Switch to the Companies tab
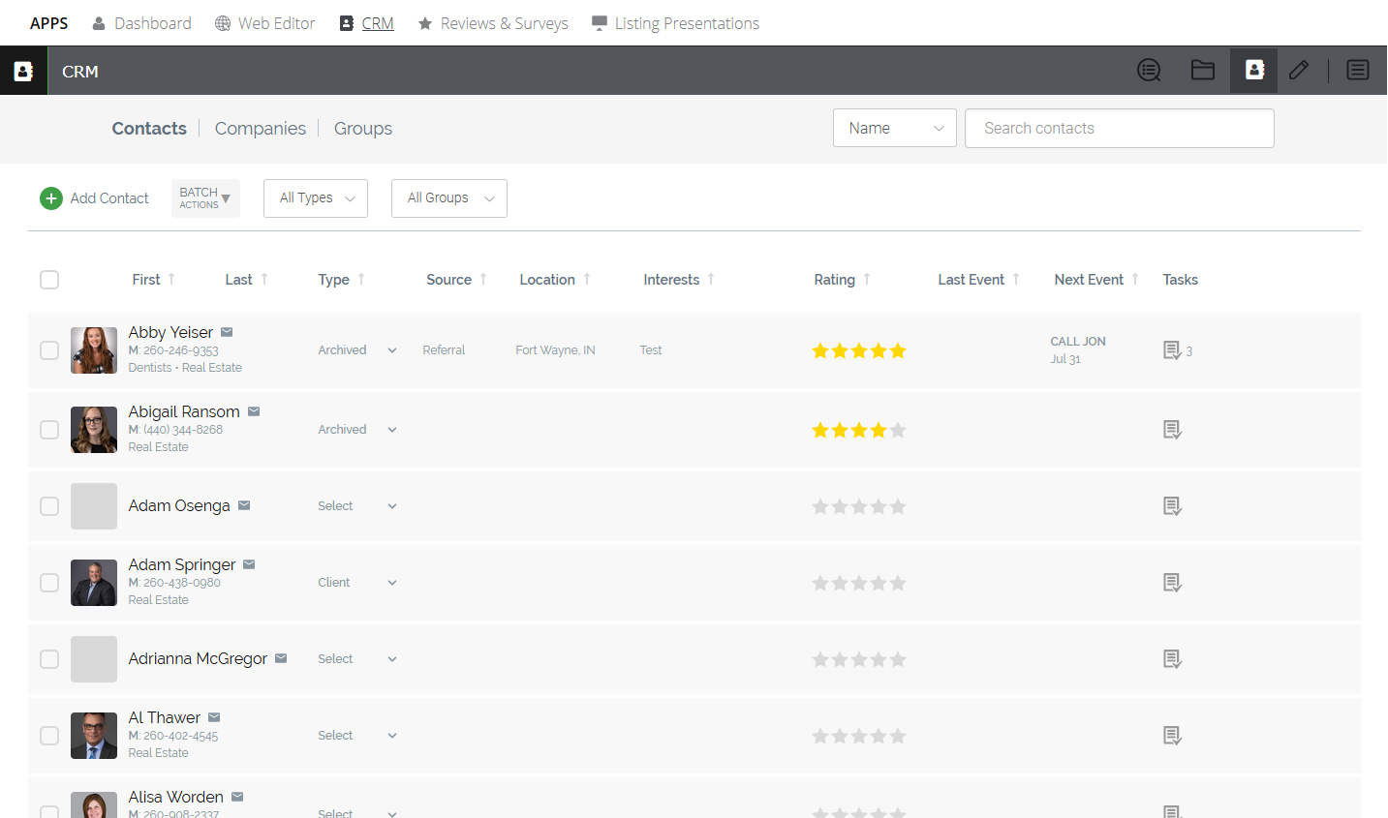 pyautogui.click(x=261, y=128)
